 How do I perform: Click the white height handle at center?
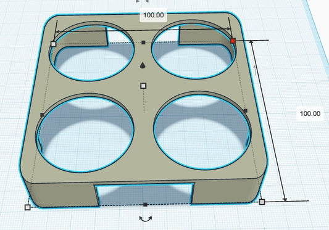(143, 86)
